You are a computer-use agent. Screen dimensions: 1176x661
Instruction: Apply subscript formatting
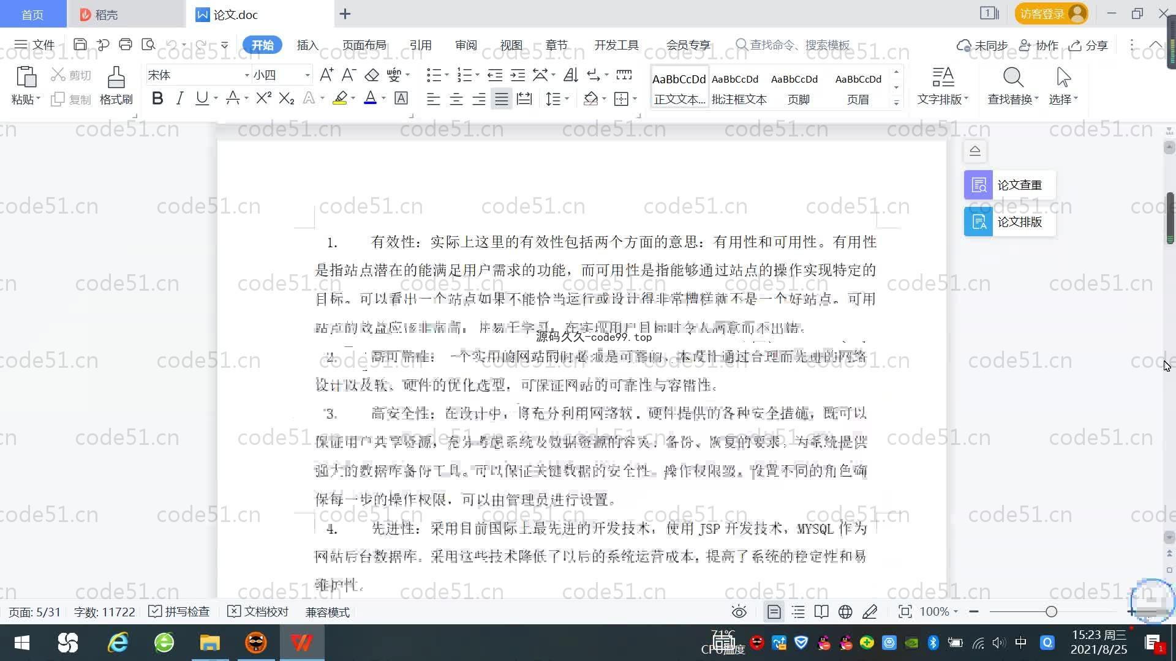[287, 99]
